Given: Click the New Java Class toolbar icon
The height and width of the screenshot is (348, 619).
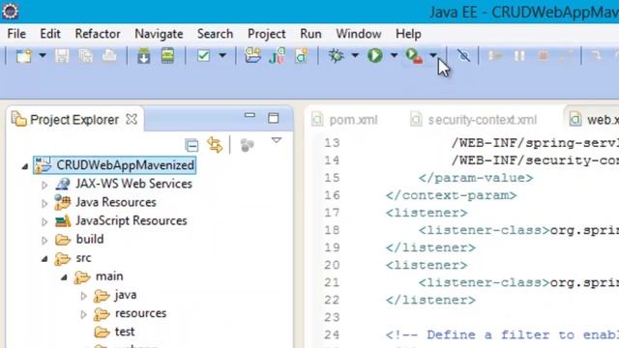Looking at the screenshot, I should (301, 56).
